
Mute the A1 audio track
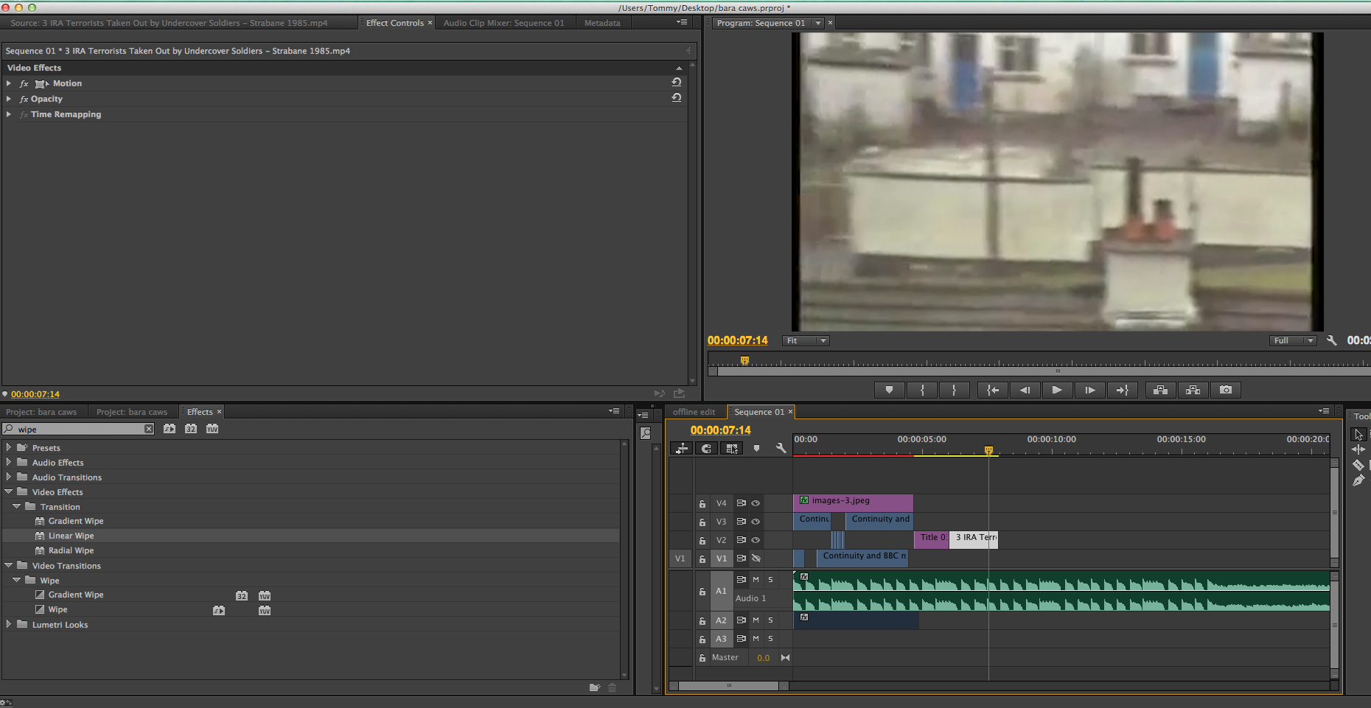756,580
